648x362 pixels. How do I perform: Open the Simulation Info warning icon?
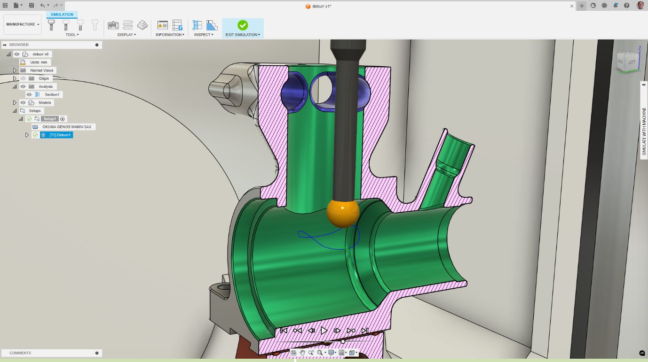pos(163,25)
